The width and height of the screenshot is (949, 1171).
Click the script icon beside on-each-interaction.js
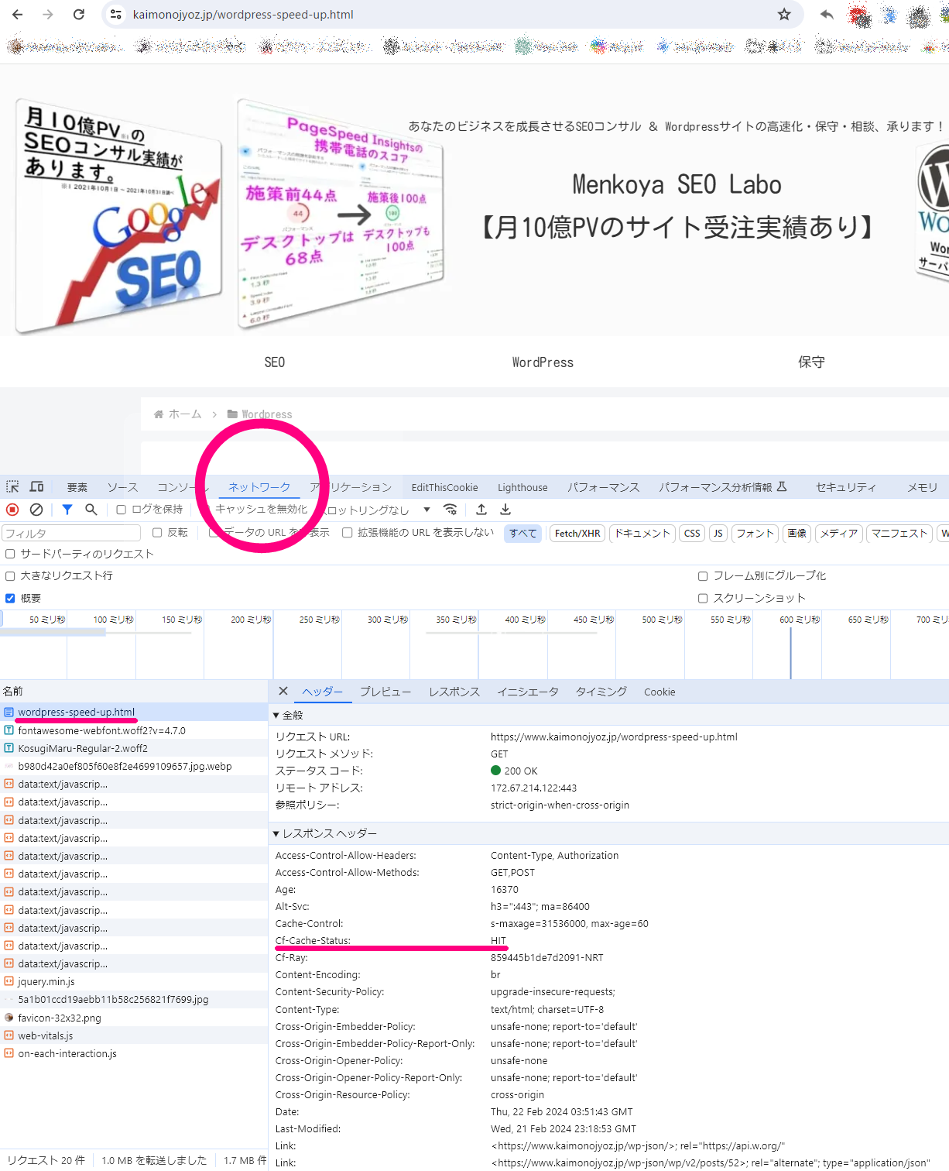click(x=9, y=1053)
